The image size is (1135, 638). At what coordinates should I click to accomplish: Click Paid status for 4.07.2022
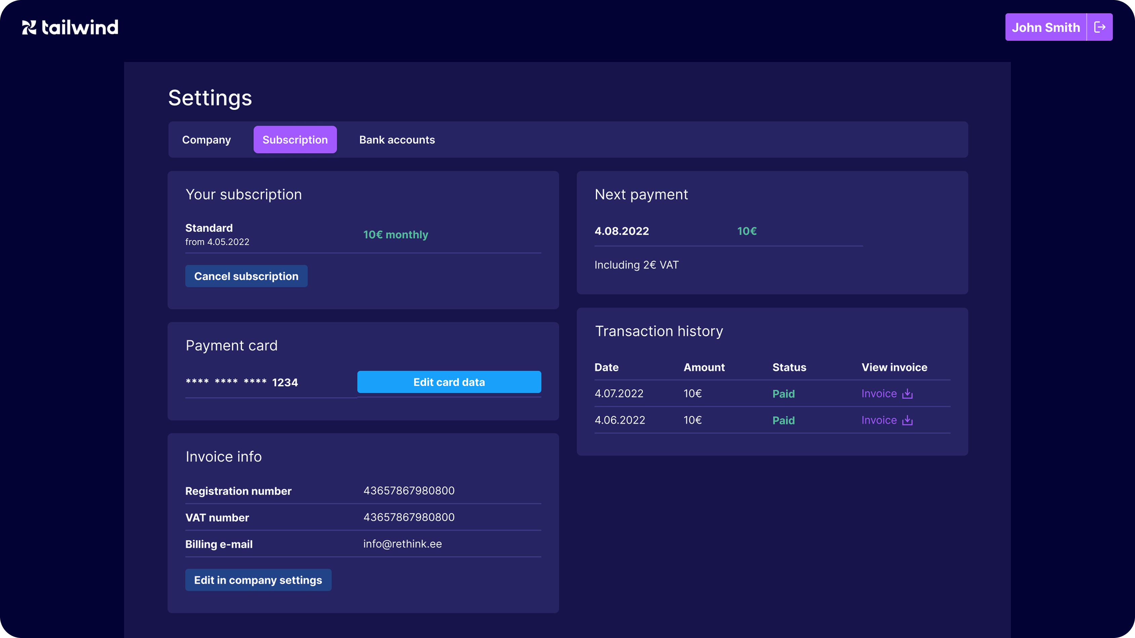[784, 394]
